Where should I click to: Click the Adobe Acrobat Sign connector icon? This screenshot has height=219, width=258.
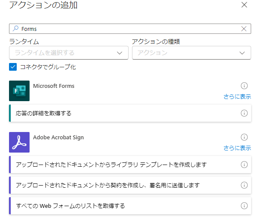pyautogui.click(x=19, y=142)
